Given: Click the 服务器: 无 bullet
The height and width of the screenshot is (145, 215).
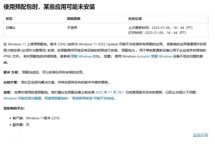Looking at the screenshot, I should pos(21,125).
